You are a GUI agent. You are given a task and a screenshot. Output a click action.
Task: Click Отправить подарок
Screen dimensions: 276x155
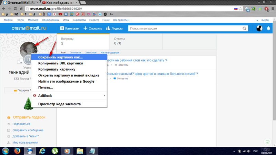29,117
